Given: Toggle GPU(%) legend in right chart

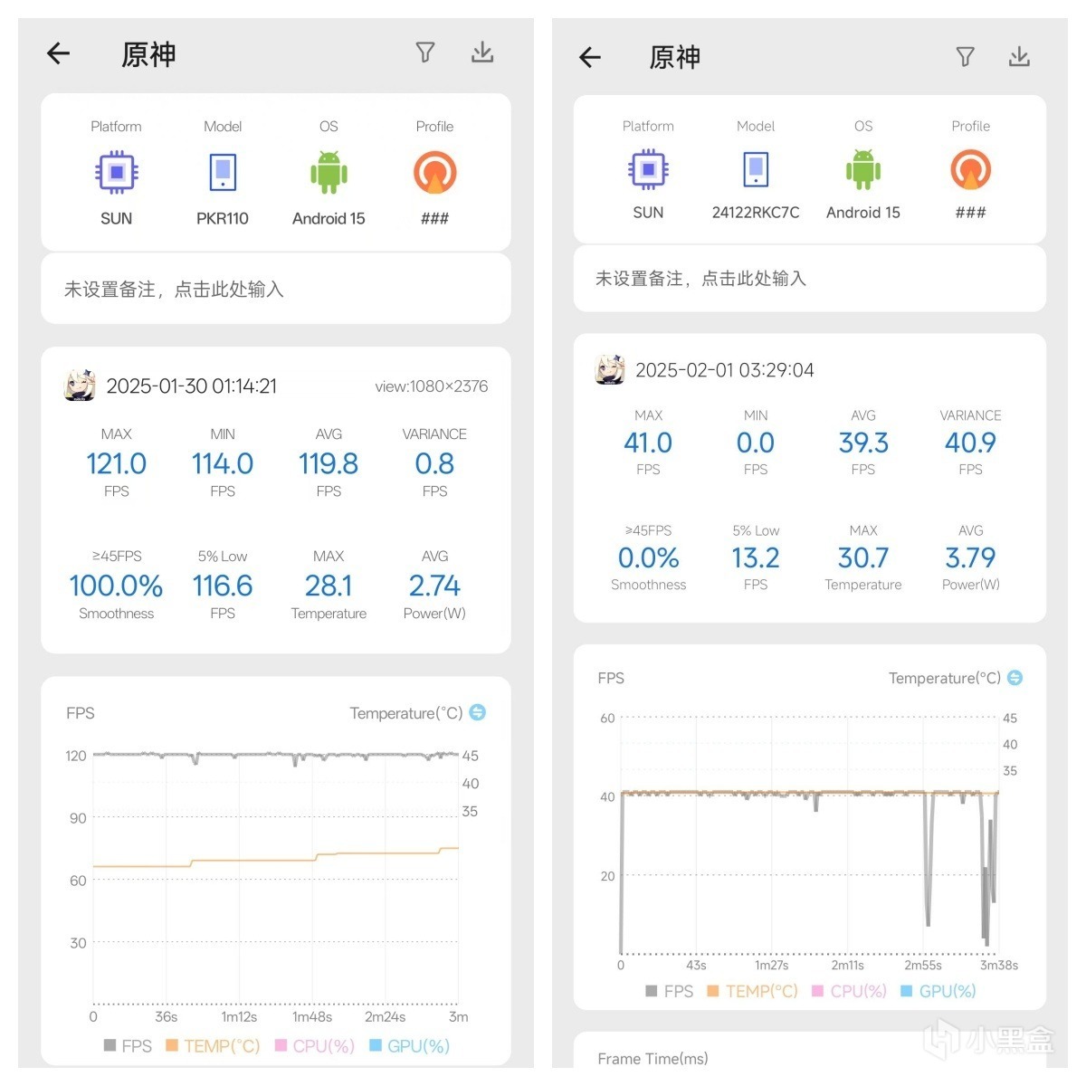Looking at the screenshot, I should tap(938, 991).
